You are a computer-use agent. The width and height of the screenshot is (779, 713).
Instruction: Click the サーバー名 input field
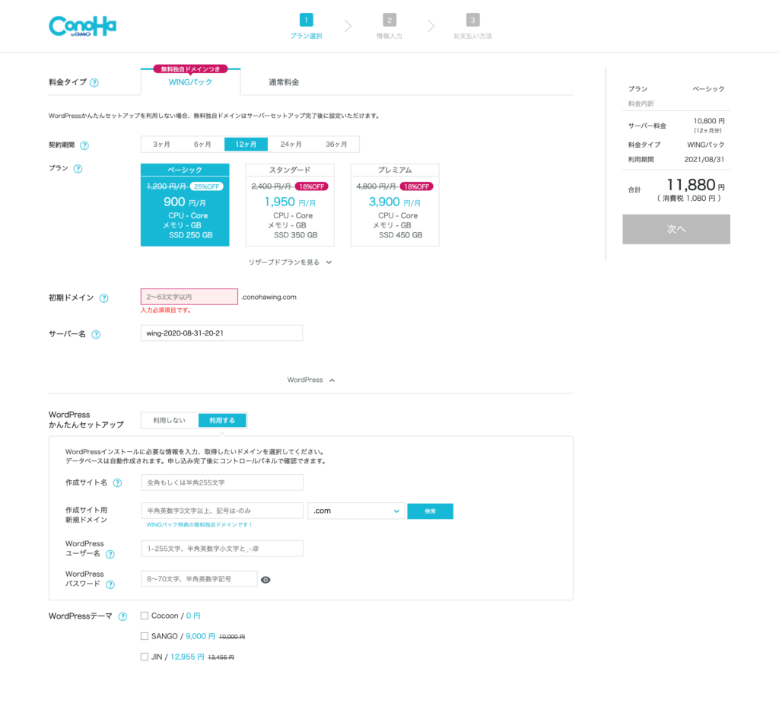click(x=221, y=333)
